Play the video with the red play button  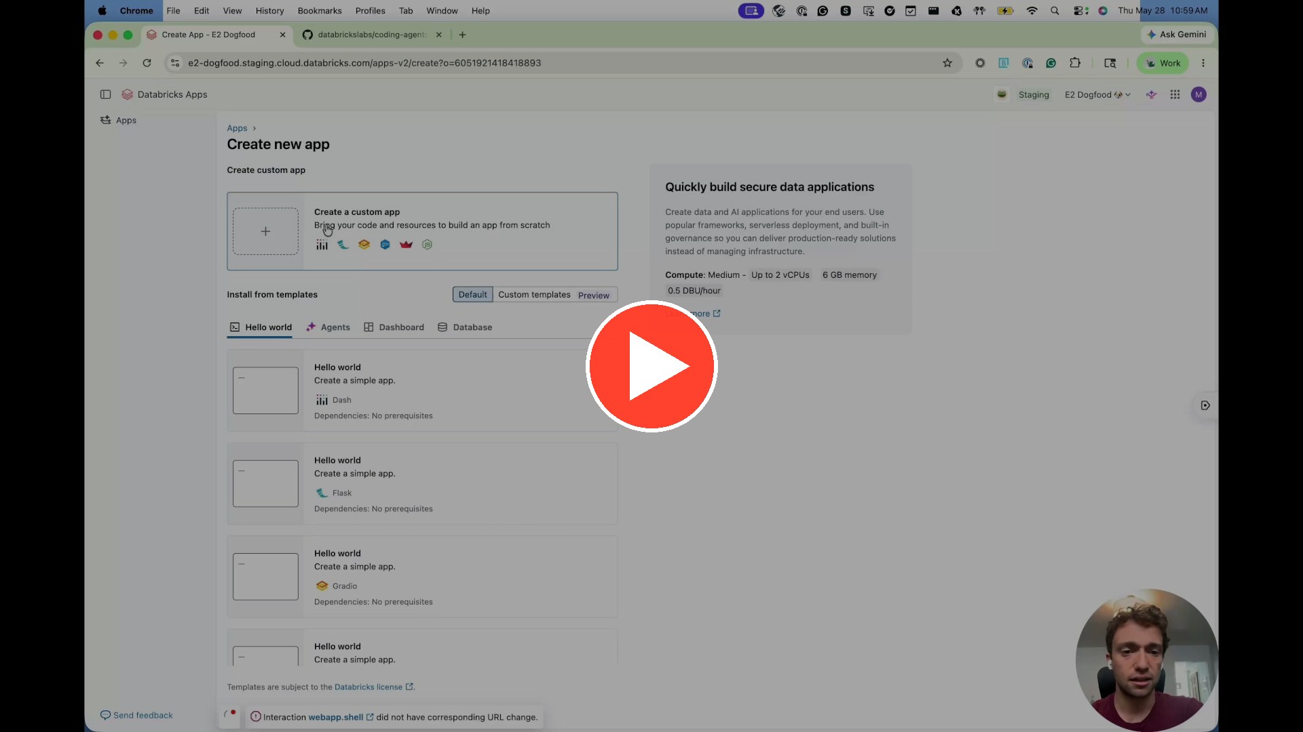pos(651,366)
